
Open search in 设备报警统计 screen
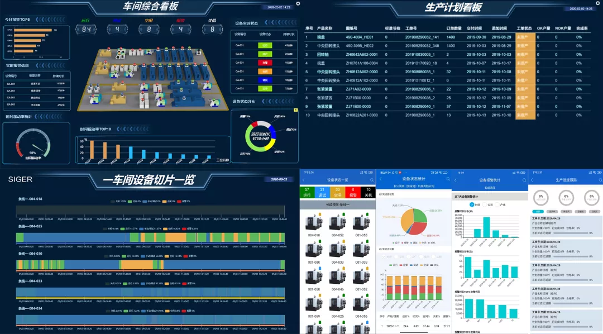click(x=523, y=180)
